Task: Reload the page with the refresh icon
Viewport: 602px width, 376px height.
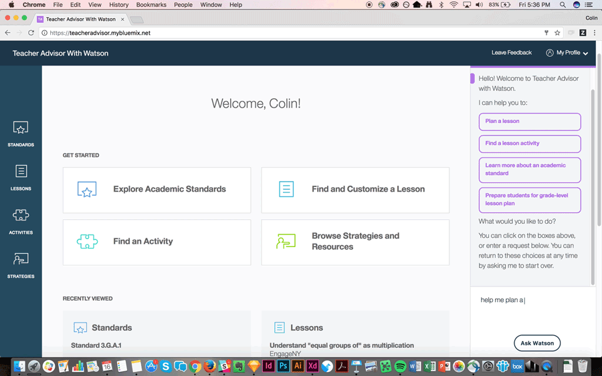Action: point(31,33)
